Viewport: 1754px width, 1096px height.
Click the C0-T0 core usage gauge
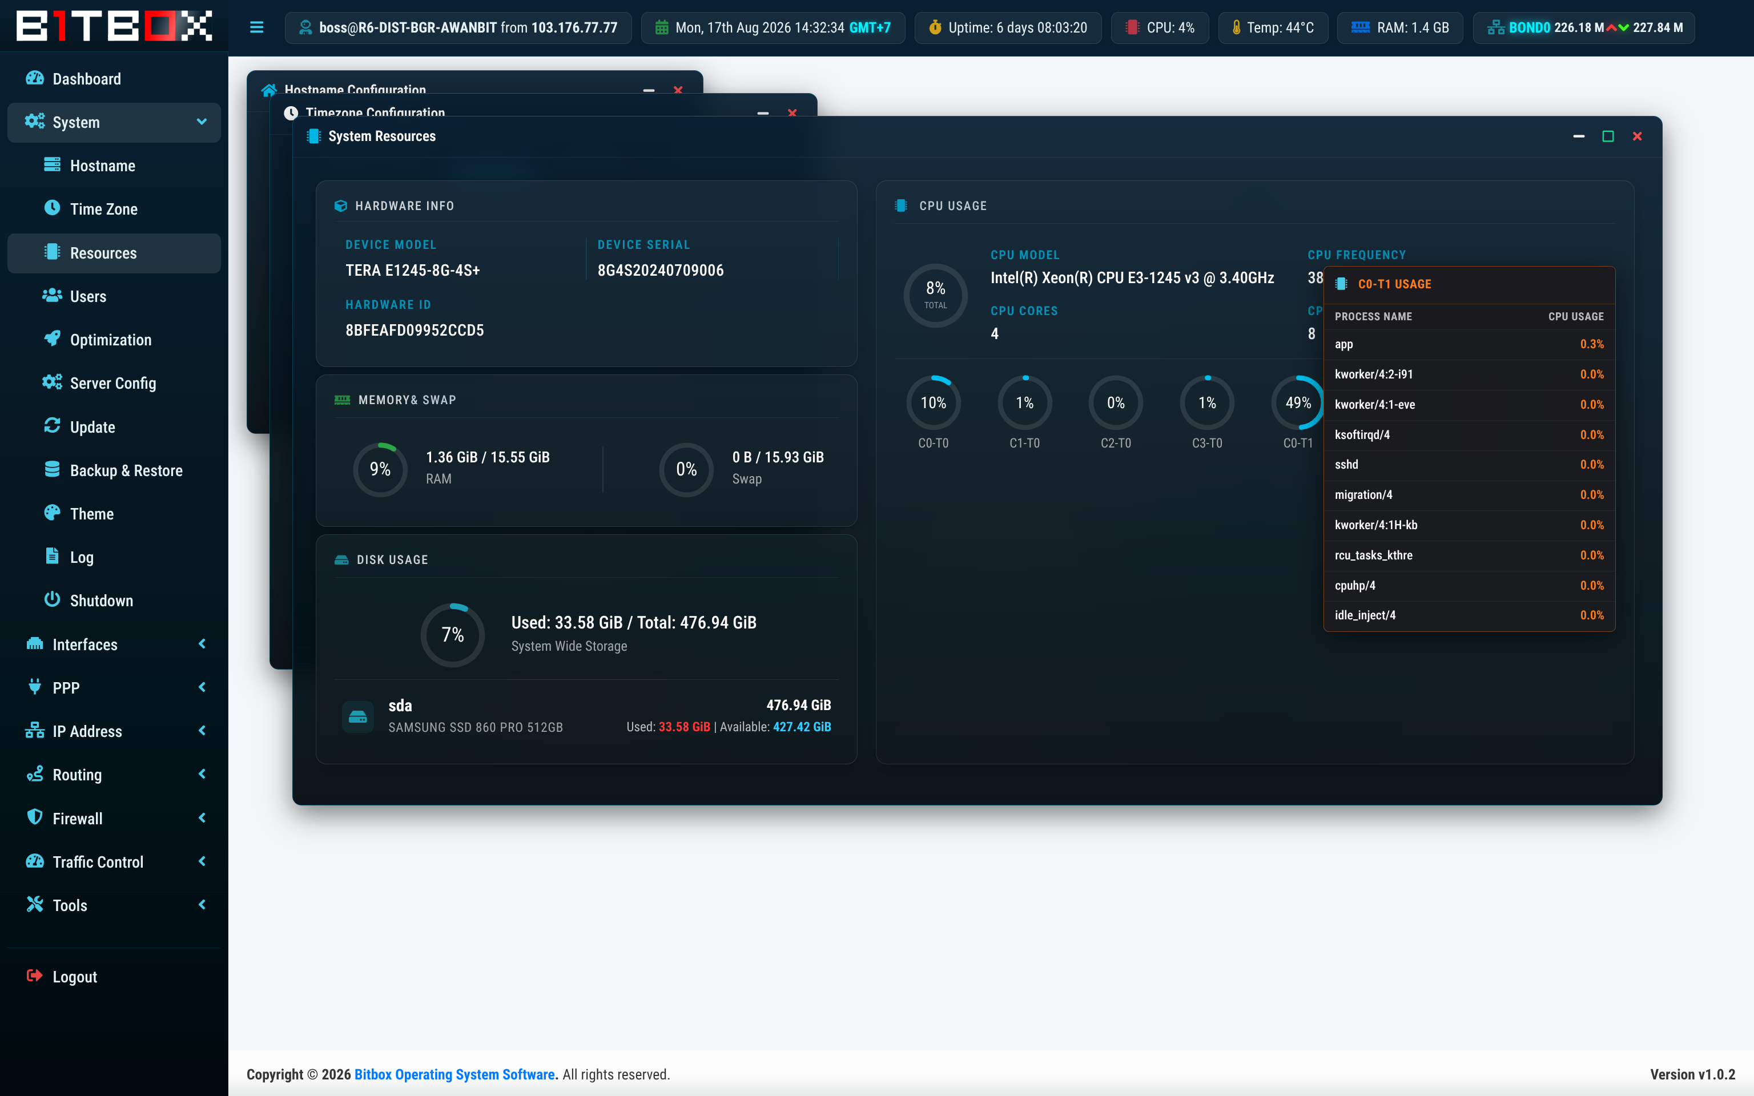934,402
